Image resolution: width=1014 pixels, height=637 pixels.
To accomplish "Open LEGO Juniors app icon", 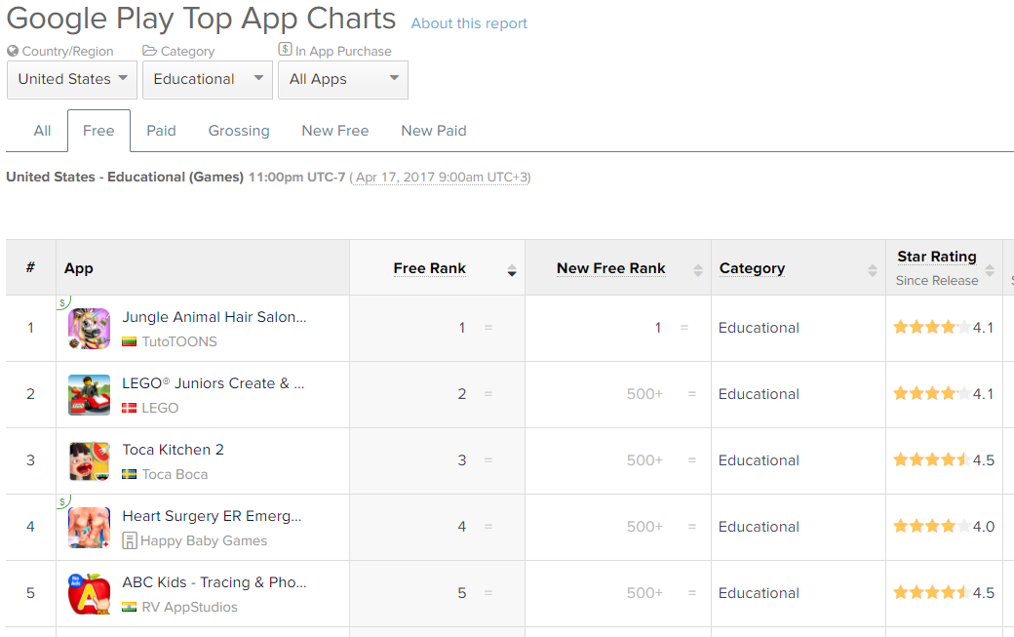I will (x=90, y=395).
